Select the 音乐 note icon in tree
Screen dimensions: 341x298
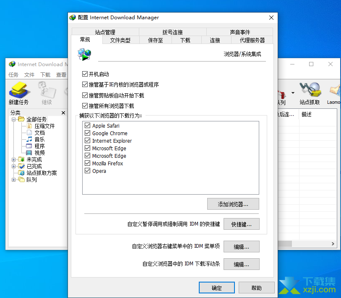click(29, 139)
